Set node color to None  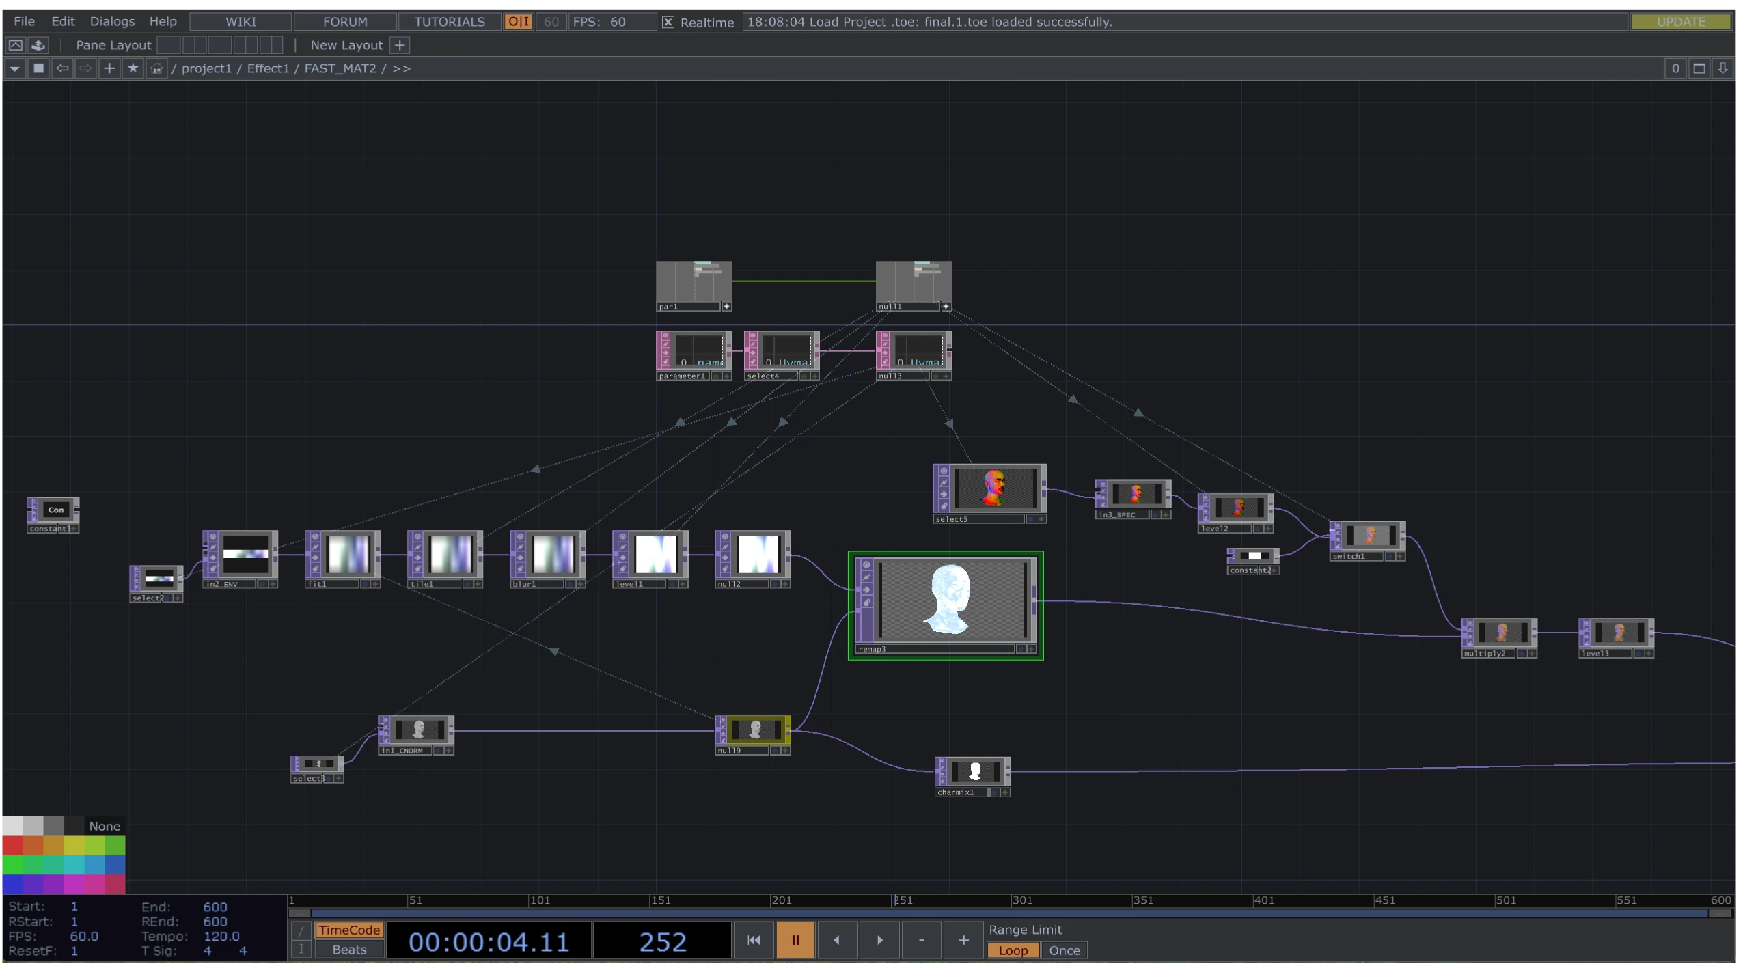click(x=105, y=826)
